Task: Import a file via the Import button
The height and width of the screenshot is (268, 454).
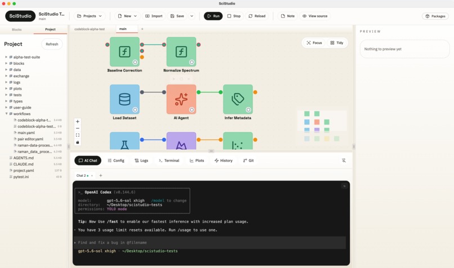Action: 154,16
